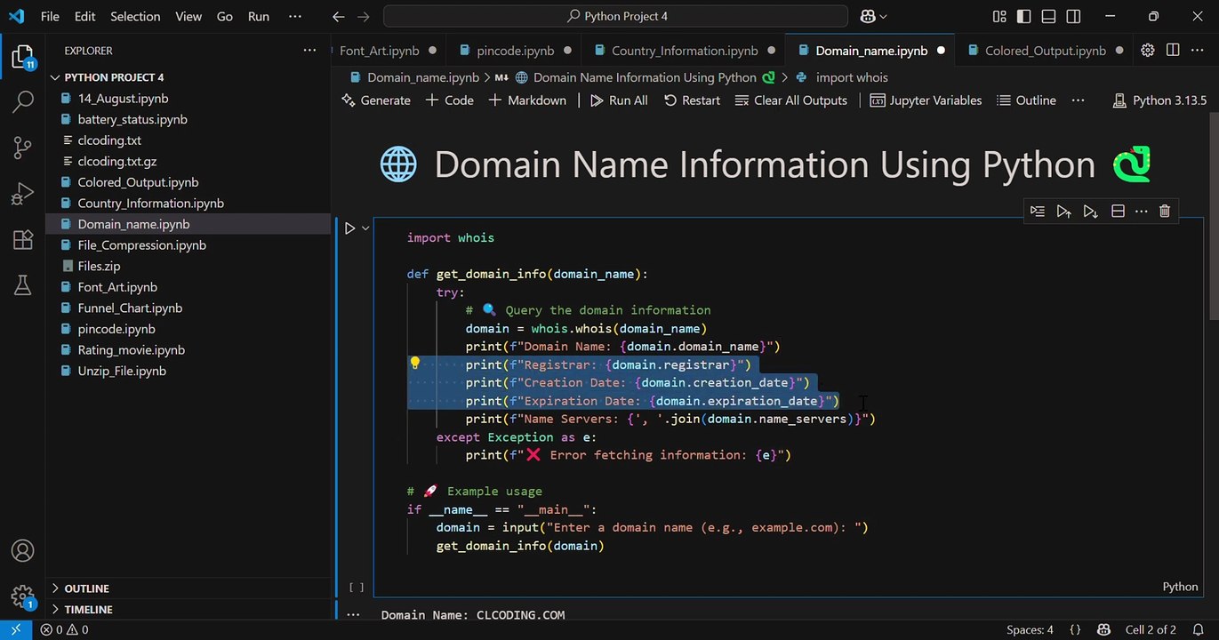Open Jupyter Variables panel

pyautogui.click(x=926, y=100)
